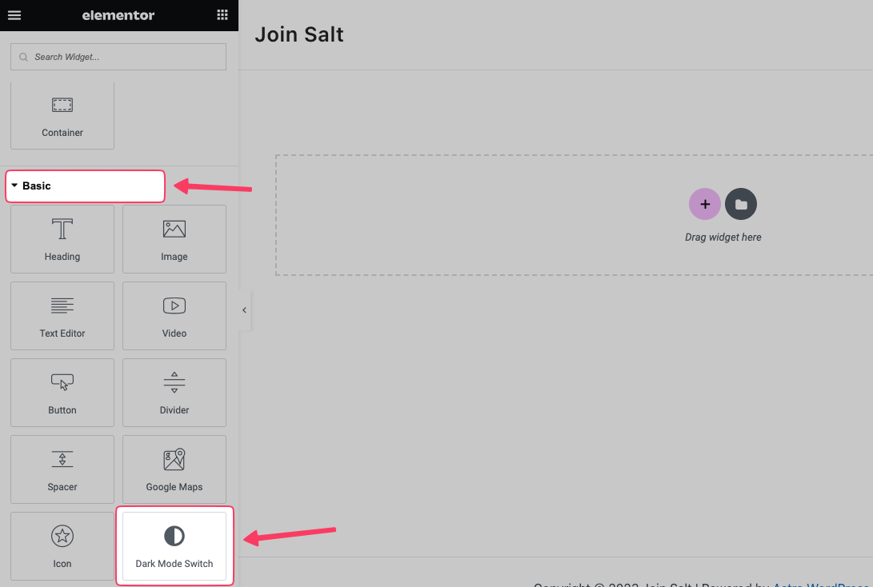Select the Text Editor widget
Image resolution: width=873 pixels, height=587 pixels.
62,316
